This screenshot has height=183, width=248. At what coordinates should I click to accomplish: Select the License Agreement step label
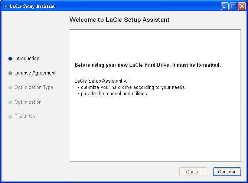pyautogui.click(x=35, y=73)
